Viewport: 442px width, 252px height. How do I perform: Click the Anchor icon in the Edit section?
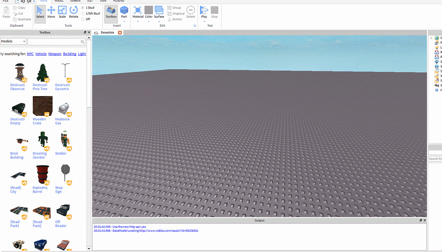click(x=169, y=19)
